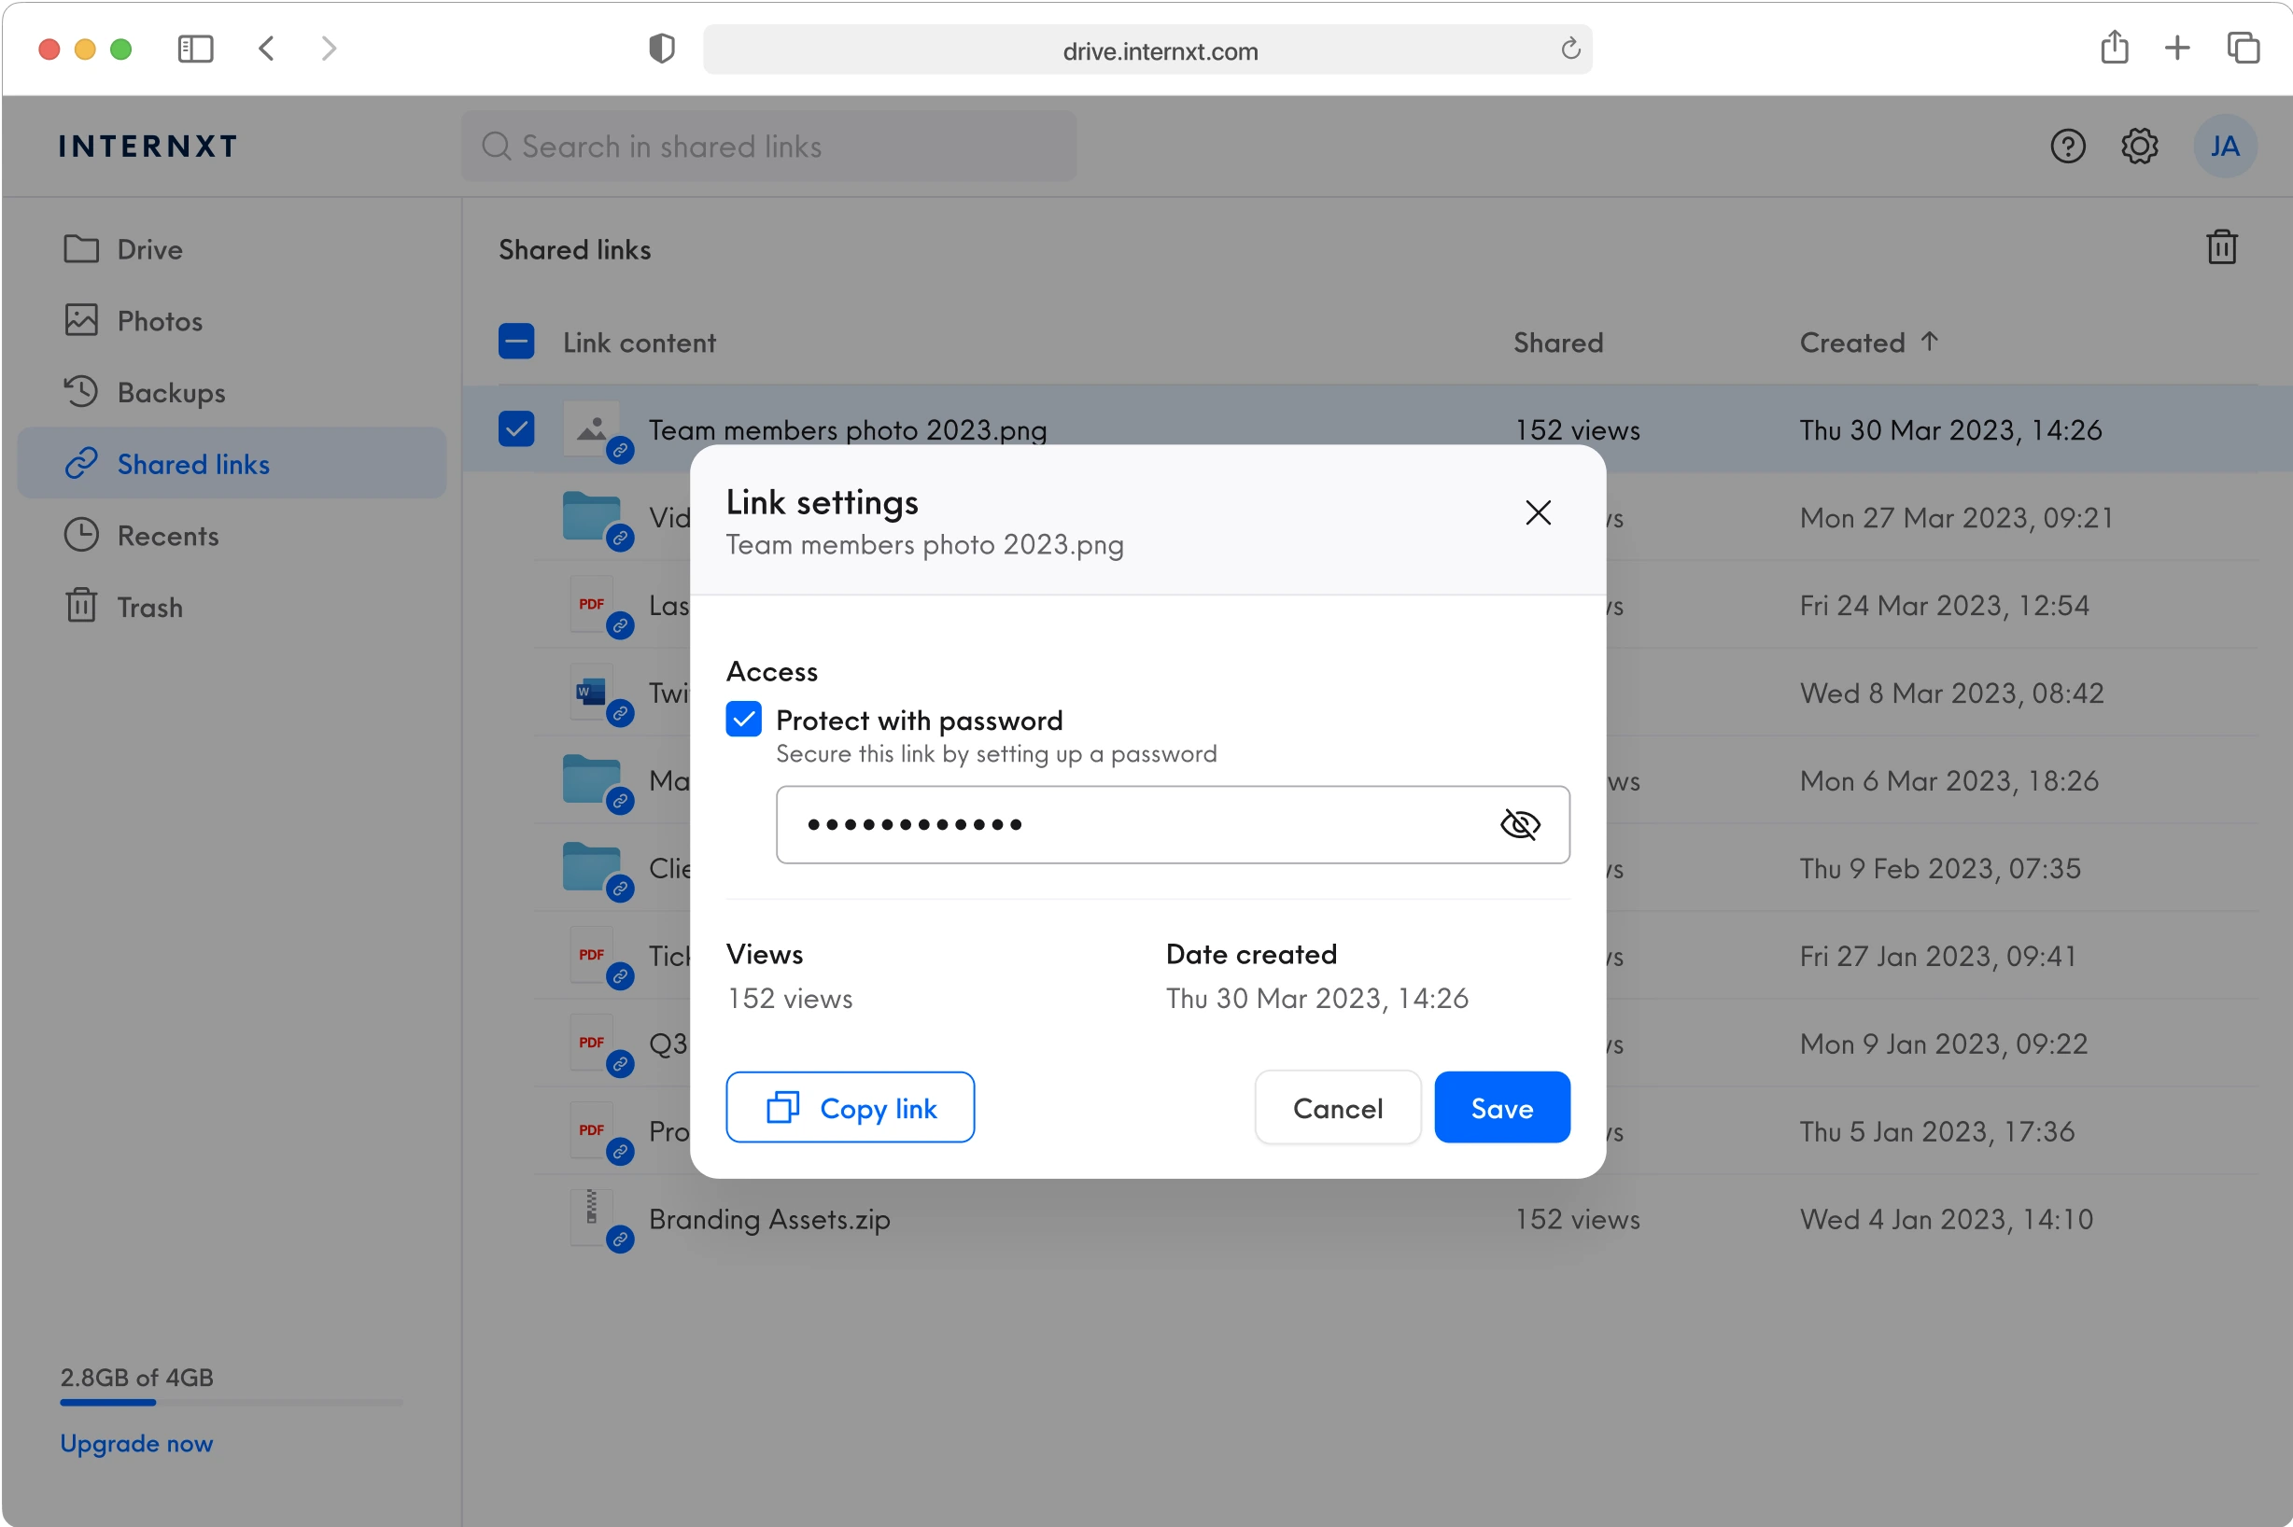The height and width of the screenshot is (1527, 2293).
Task: Click the Copy link button
Action: pos(850,1107)
